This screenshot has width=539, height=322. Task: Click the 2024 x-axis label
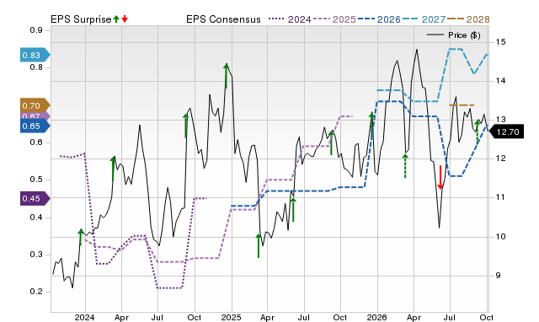click(84, 317)
